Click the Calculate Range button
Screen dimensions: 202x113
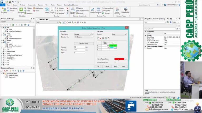coord(84,44)
